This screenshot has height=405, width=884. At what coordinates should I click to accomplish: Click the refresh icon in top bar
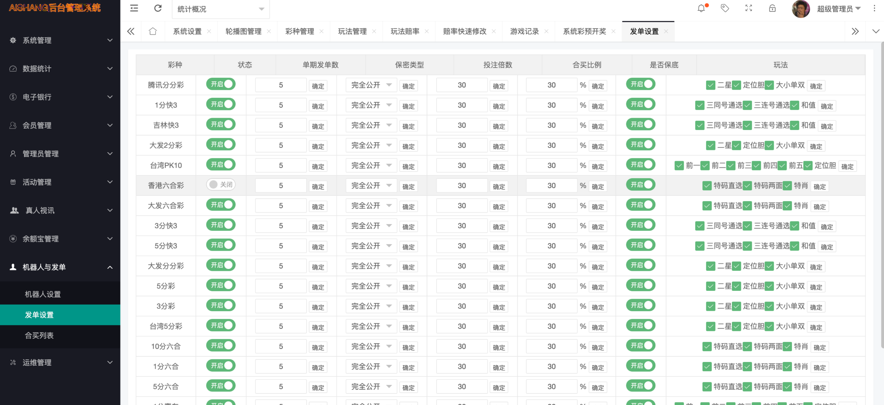pyautogui.click(x=158, y=9)
